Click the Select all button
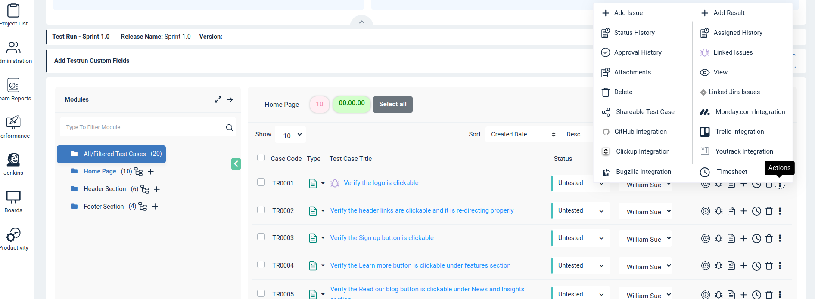815x299 pixels. [392, 104]
